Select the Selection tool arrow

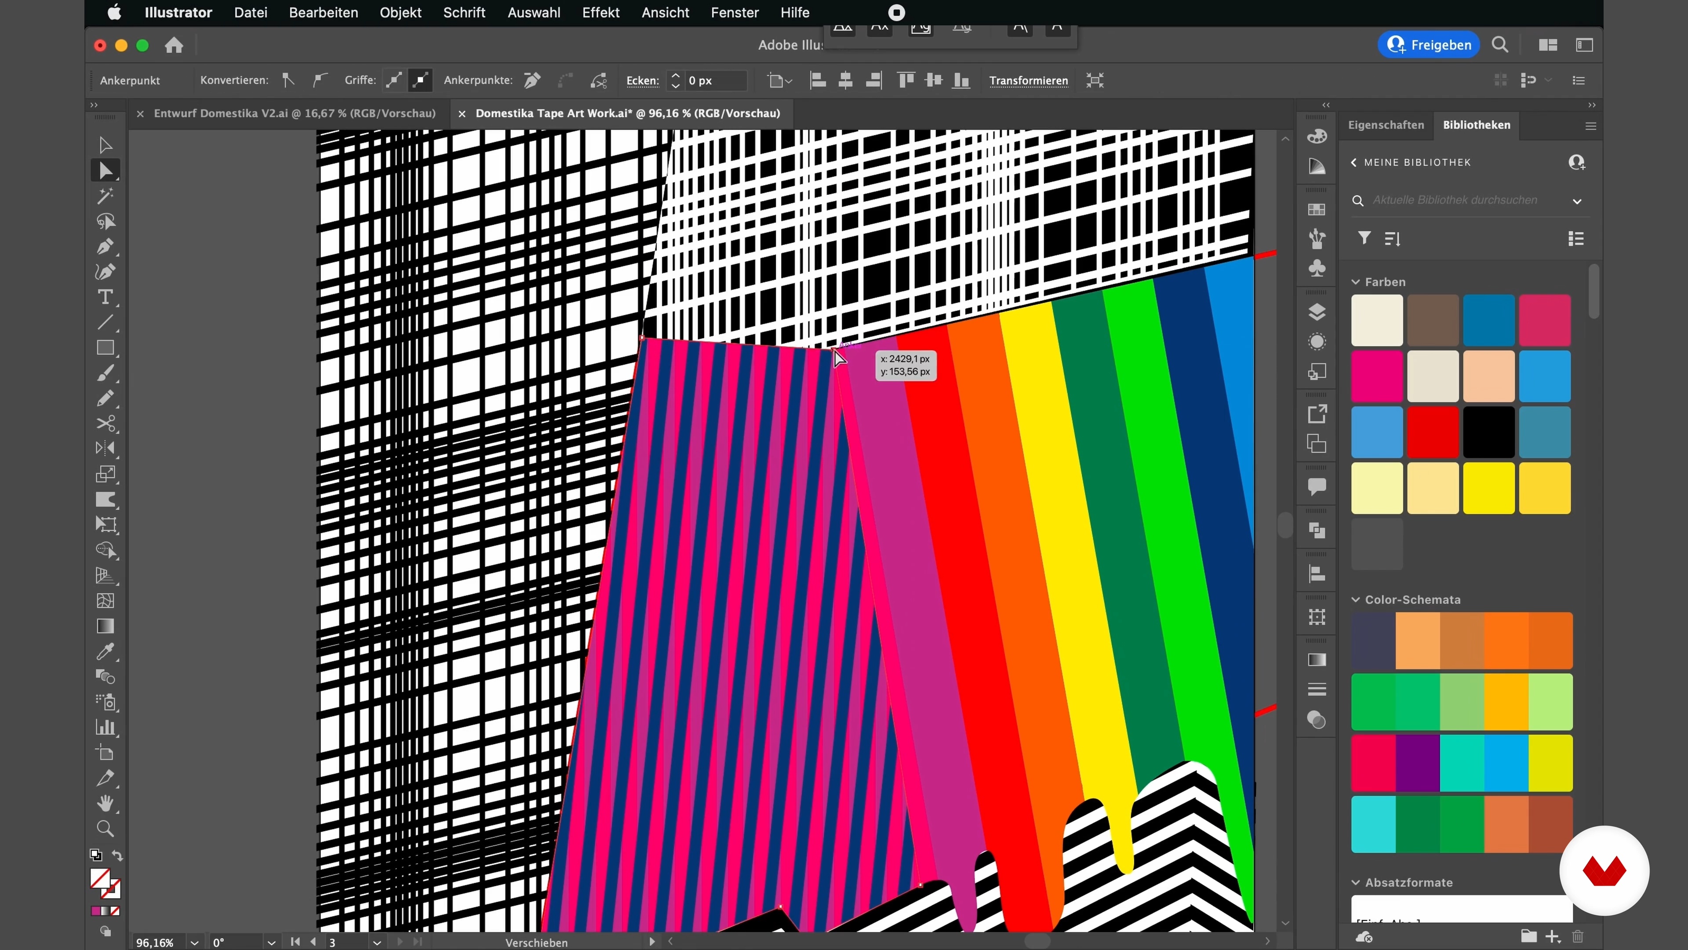pos(105,145)
